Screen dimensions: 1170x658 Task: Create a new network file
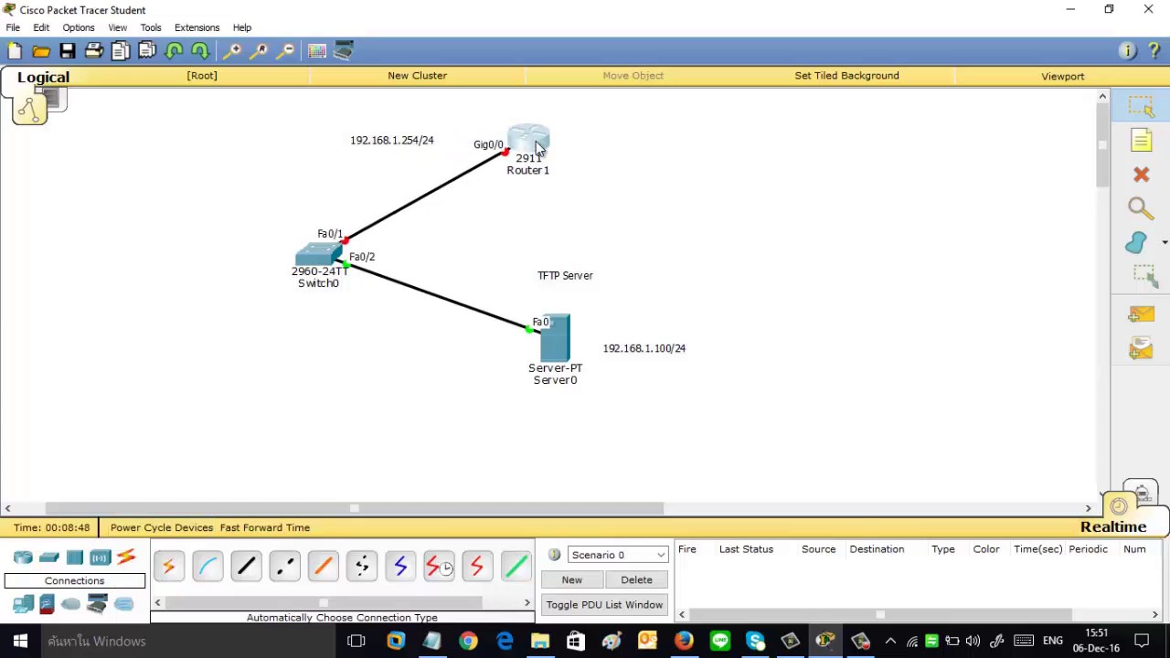[15, 51]
